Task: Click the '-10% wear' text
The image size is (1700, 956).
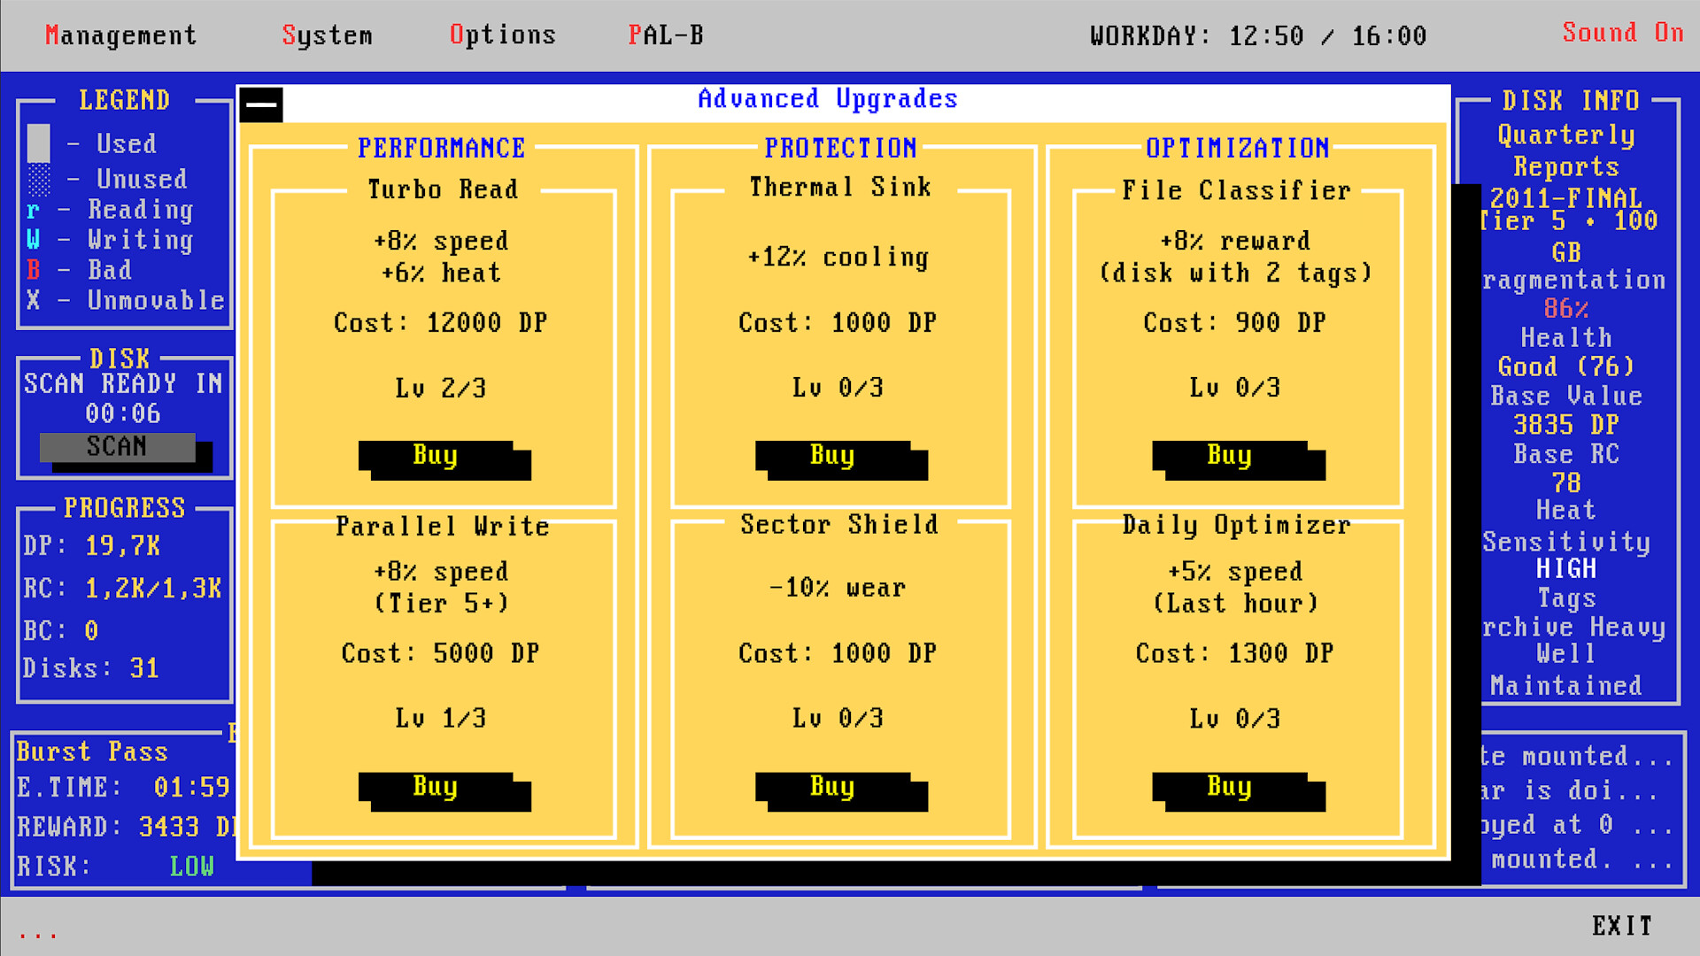Action: pyautogui.click(x=838, y=588)
